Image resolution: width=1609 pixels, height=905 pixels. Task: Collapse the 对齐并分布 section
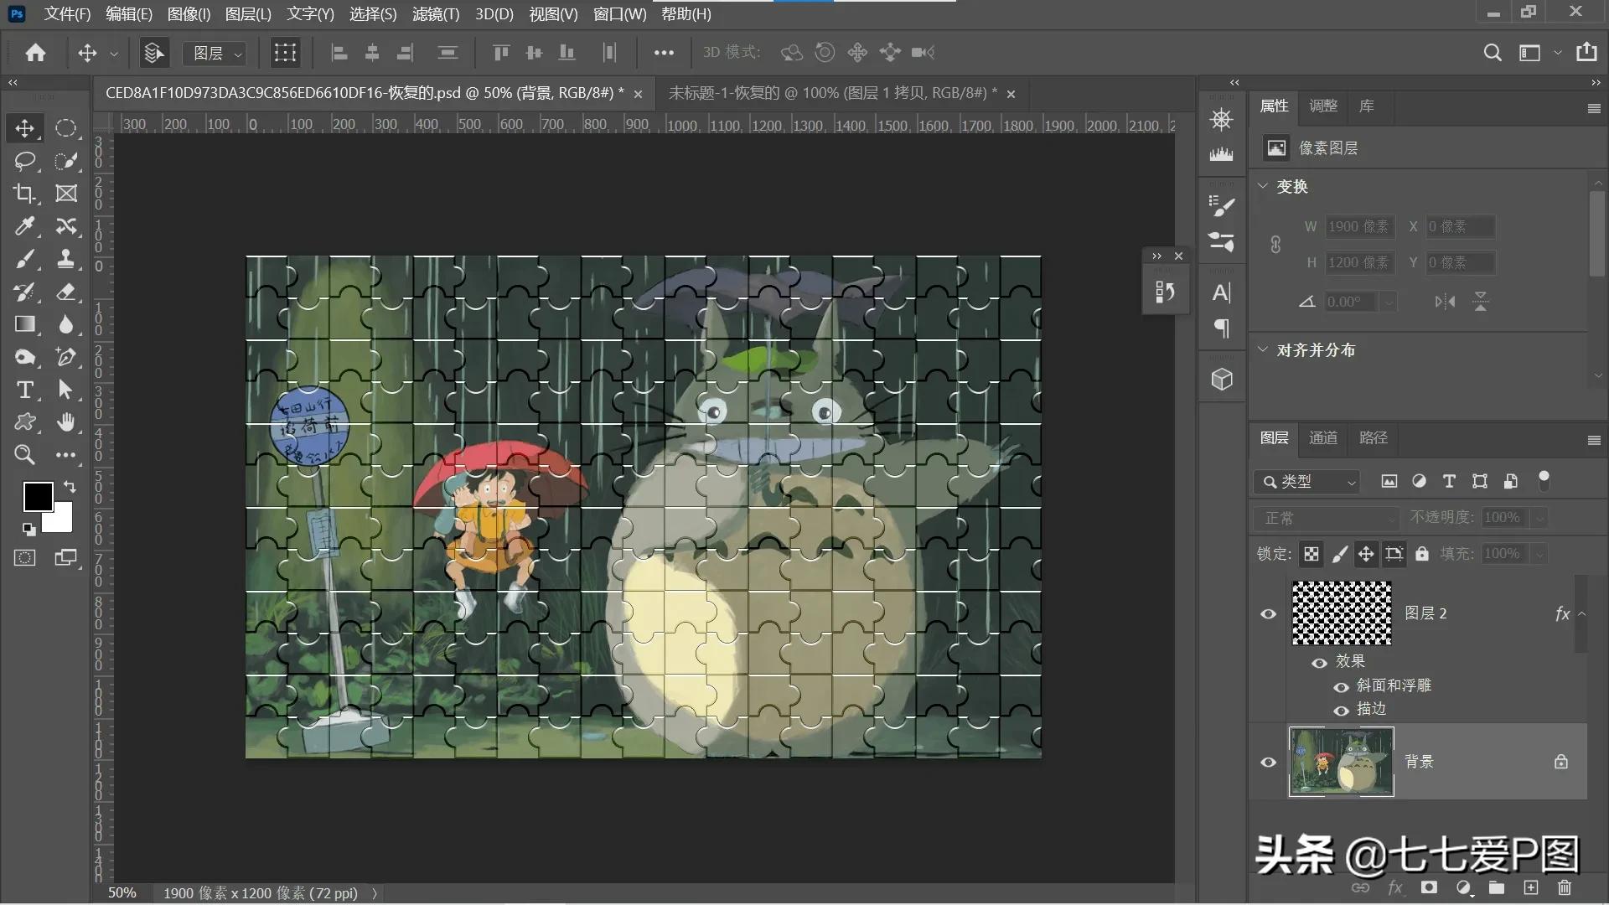coord(1263,349)
